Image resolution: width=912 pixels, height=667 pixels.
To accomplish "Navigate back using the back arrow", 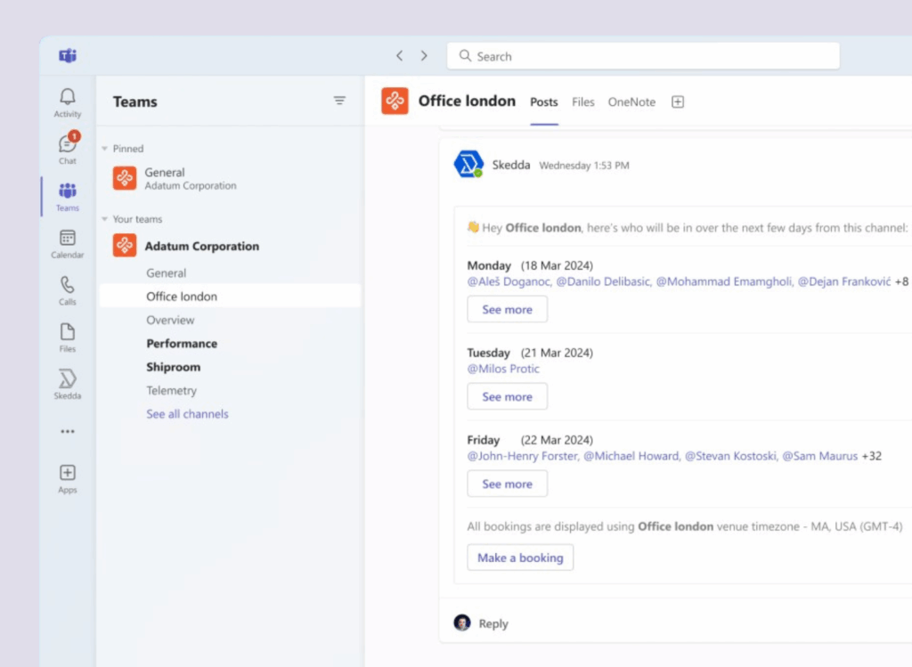I will (399, 55).
